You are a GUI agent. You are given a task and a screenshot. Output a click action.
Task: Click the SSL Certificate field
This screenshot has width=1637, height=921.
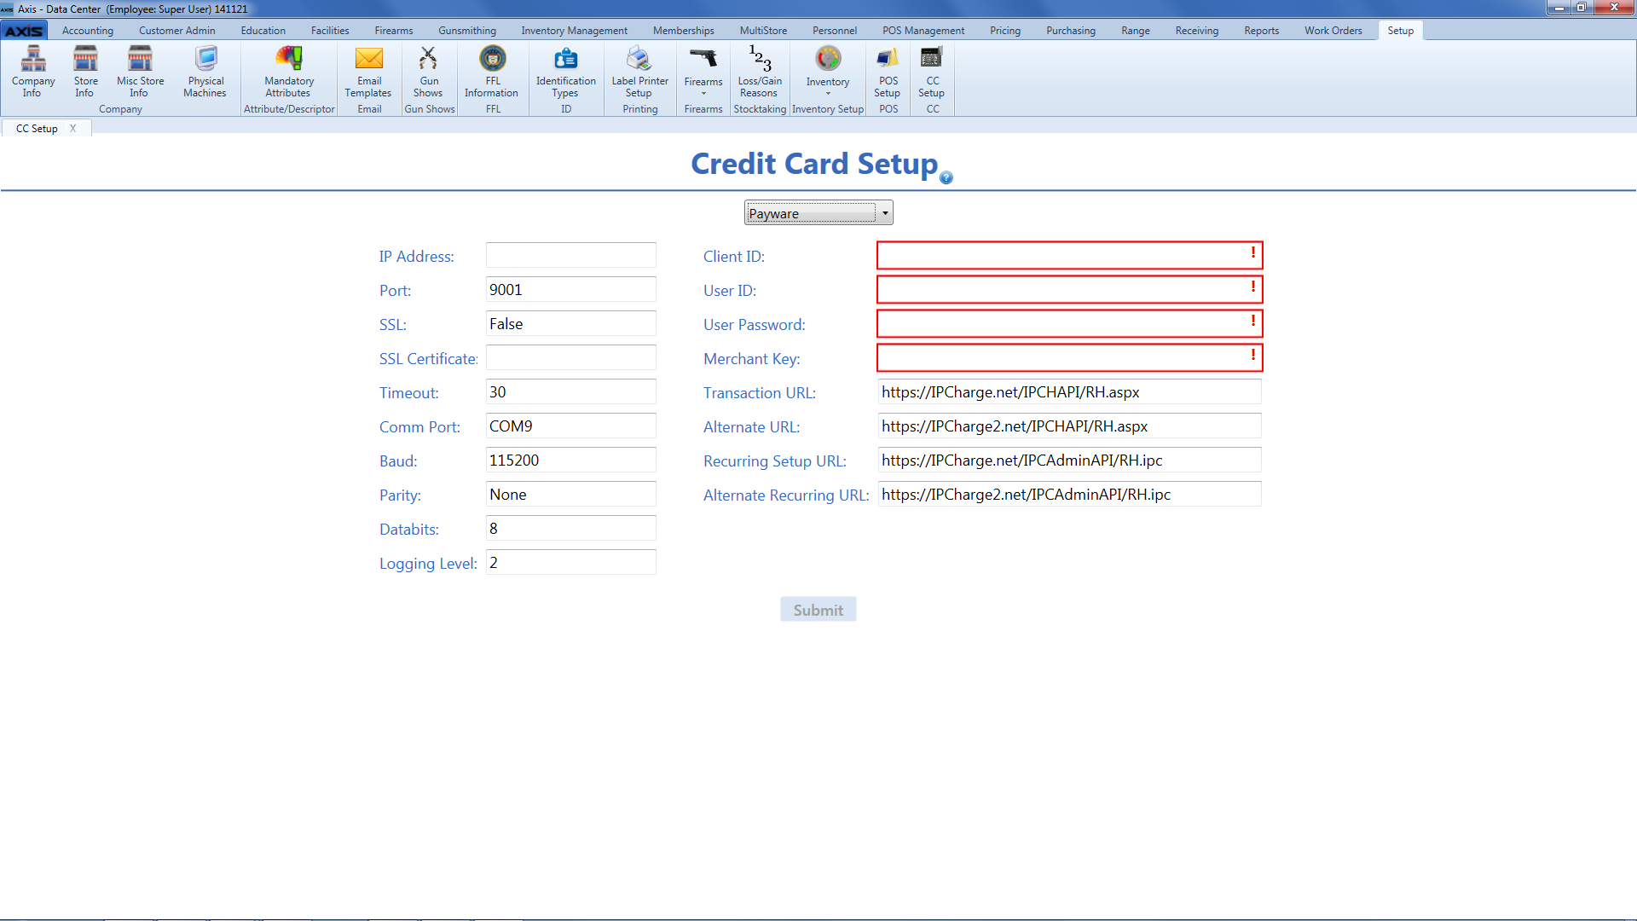pyautogui.click(x=571, y=357)
